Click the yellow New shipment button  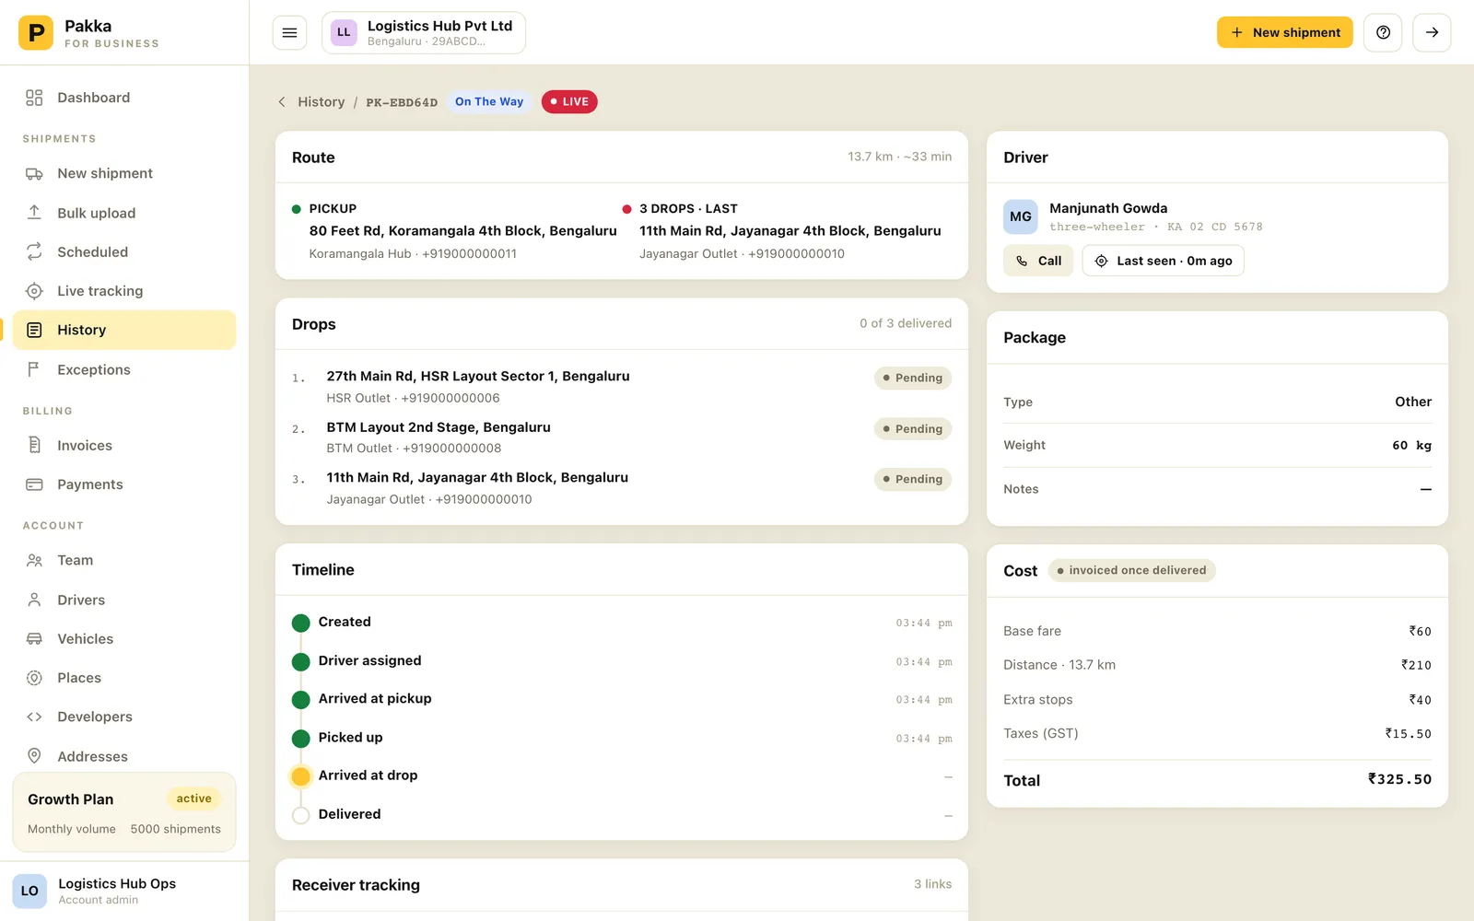tap(1285, 32)
